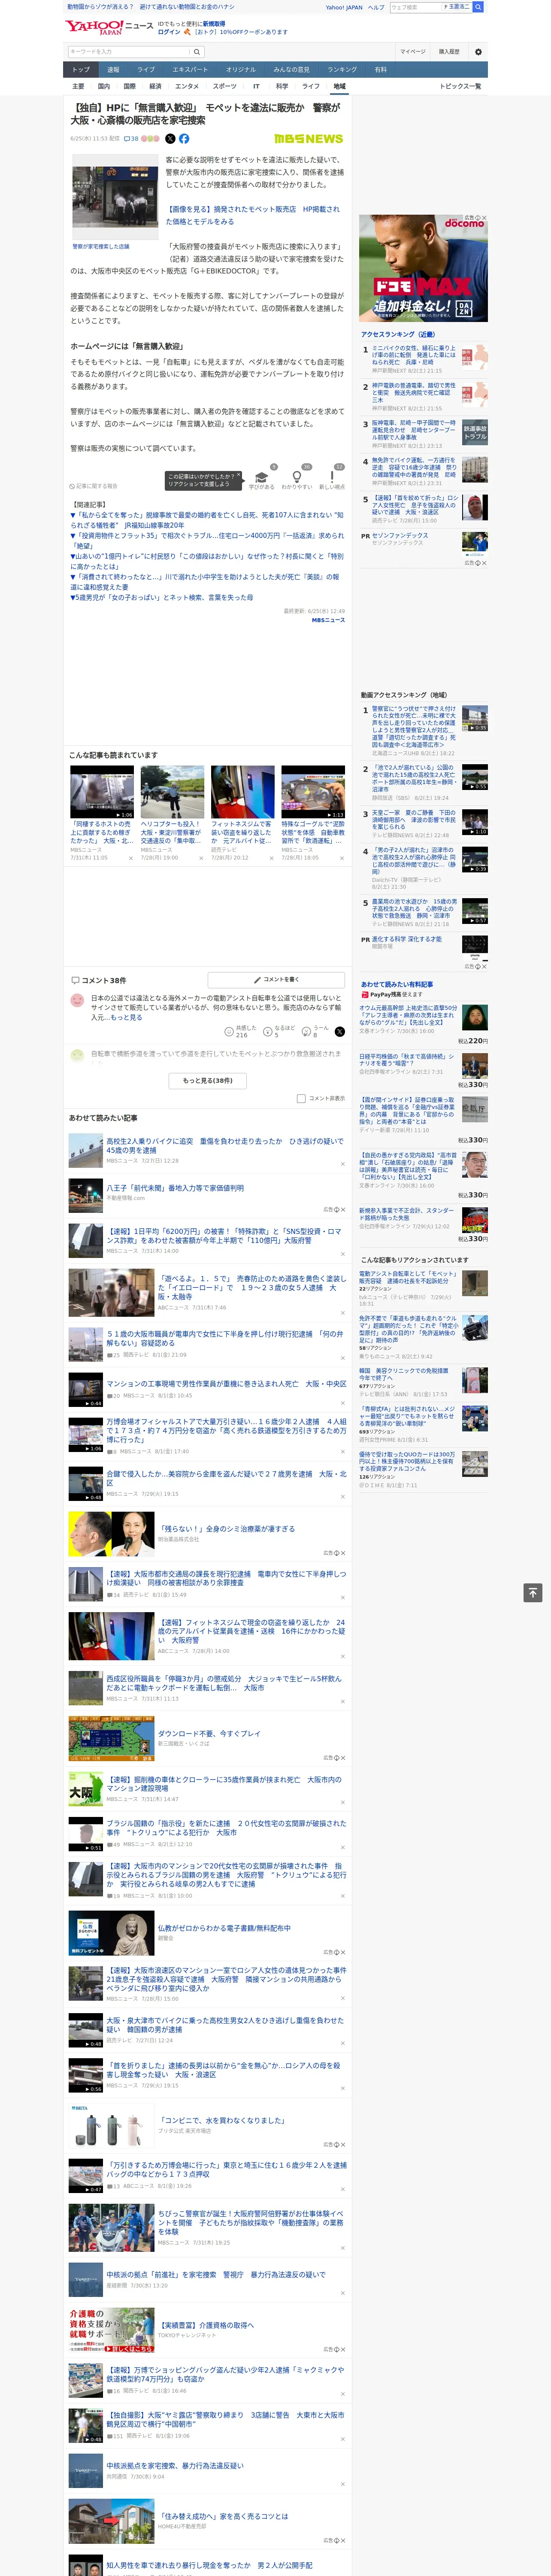Click the 購入履歴 link
Image resolution: width=551 pixels, height=2576 pixels.
tap(449, 52)
